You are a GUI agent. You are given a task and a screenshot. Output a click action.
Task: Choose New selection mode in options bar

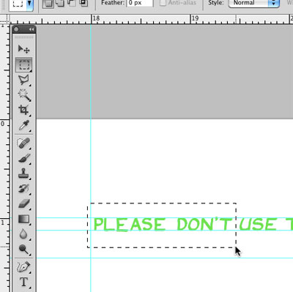tap(48, 3)
